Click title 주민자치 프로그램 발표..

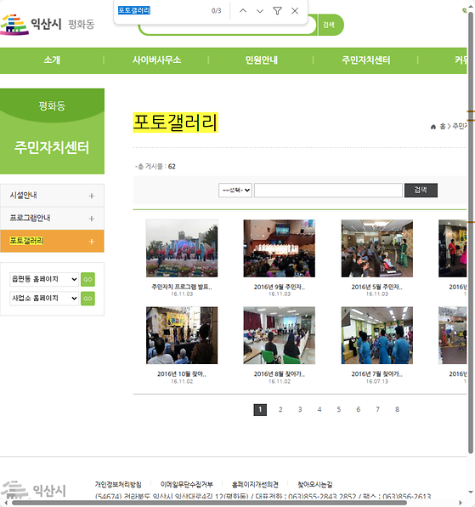(x=182, y=287)
